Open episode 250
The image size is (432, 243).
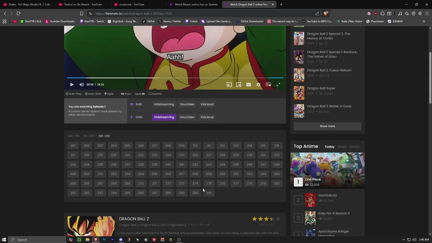(x=87, y=174)
